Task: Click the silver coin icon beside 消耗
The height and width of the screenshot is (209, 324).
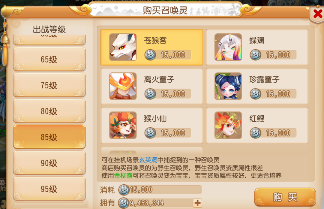Action: [124, 190]
